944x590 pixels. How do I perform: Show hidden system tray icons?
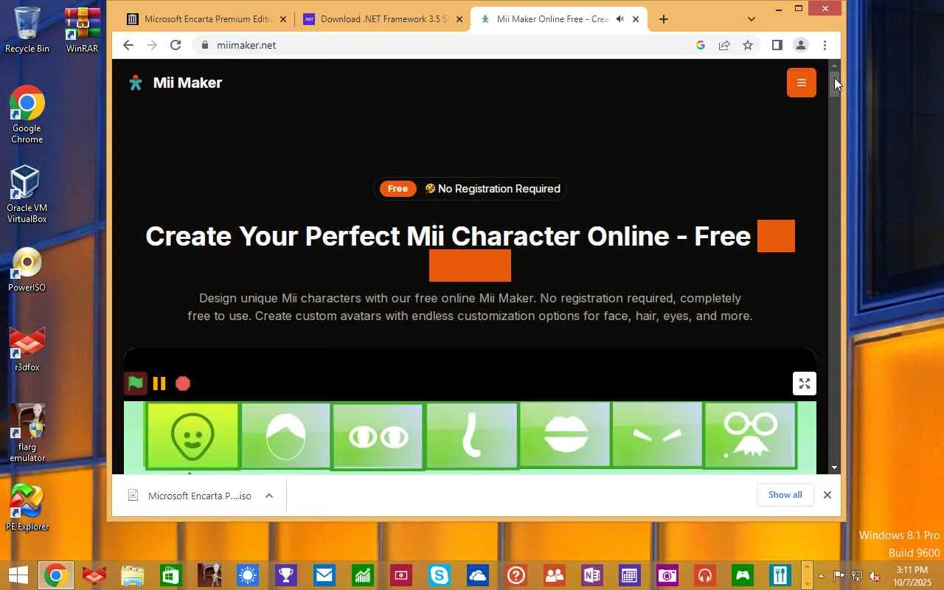(822, 575)
